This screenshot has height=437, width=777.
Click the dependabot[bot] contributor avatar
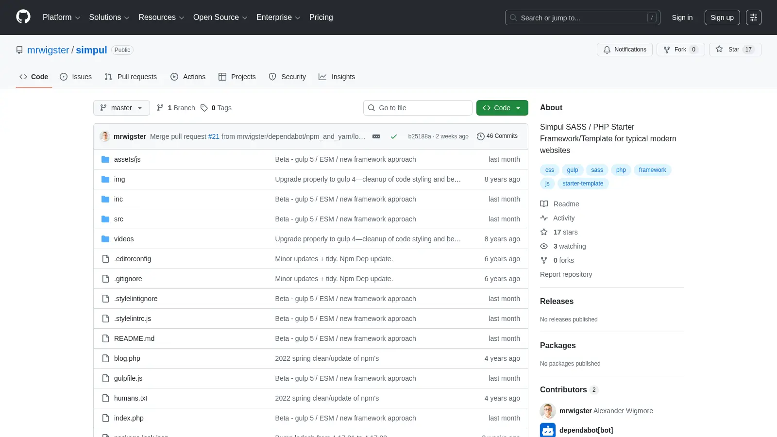coord(548,430)
